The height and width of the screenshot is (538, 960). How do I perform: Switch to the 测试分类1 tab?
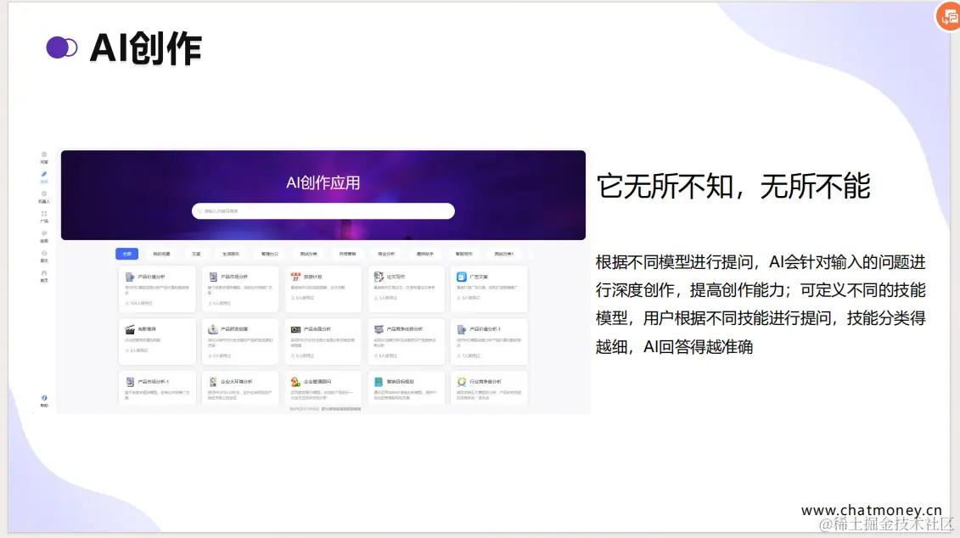pyautogui.click(x=504, y=254)
